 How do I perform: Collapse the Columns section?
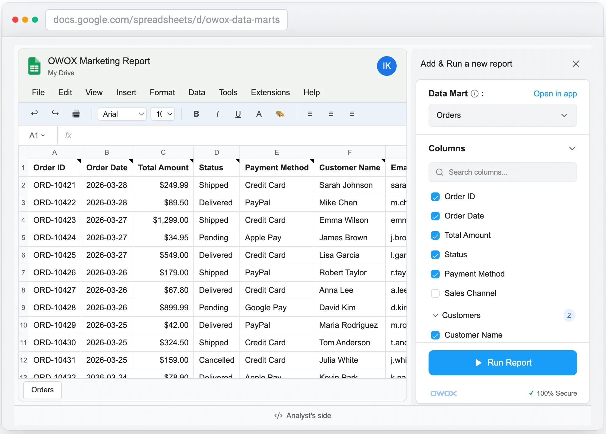click(x=572, y=148)
